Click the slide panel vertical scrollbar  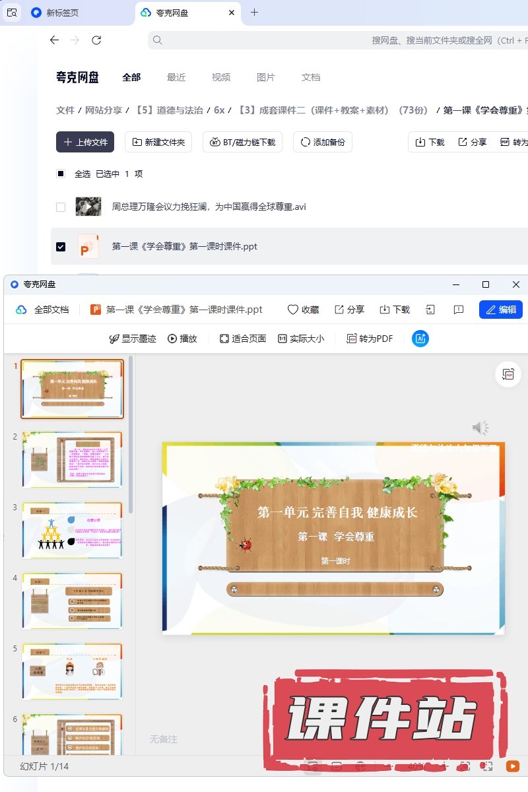[x=131, y=436]
